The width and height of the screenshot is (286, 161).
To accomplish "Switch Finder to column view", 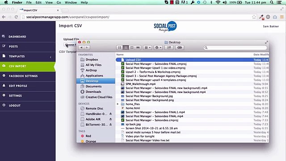I will point(132,48).
